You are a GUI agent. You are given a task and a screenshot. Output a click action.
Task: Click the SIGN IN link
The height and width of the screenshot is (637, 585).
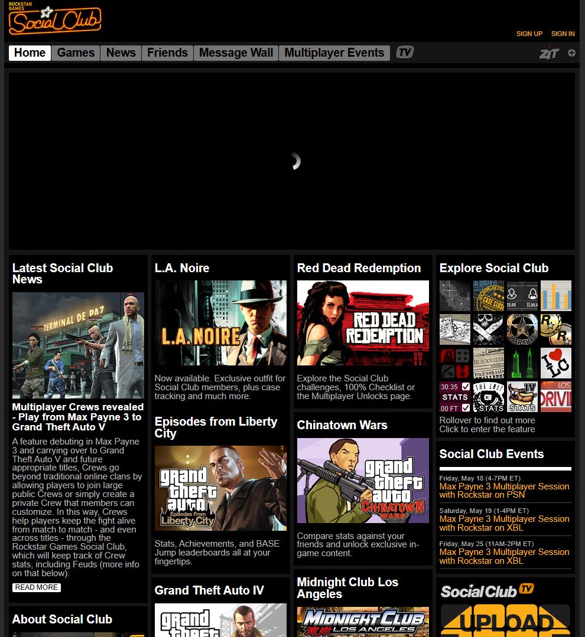point(563,34)
